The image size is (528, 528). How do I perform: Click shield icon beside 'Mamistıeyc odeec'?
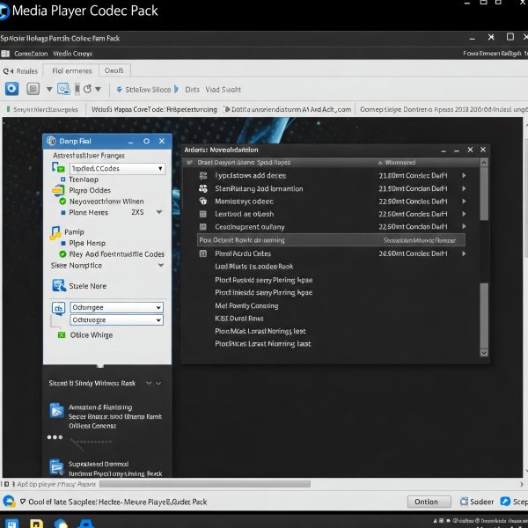[203, 202]
